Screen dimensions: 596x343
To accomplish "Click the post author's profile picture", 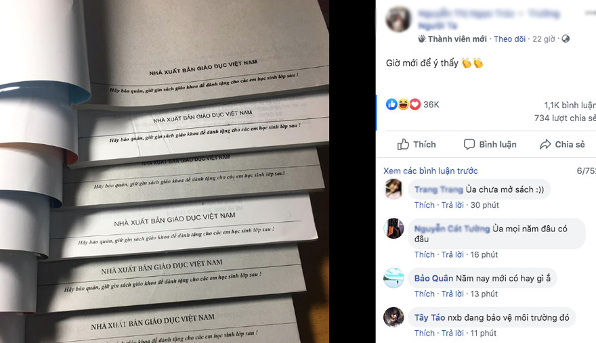I will point(398,19).
